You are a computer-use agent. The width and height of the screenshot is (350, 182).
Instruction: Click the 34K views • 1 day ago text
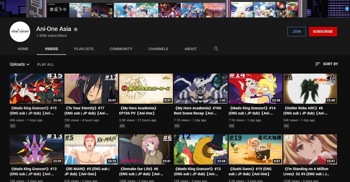(299, 120)
